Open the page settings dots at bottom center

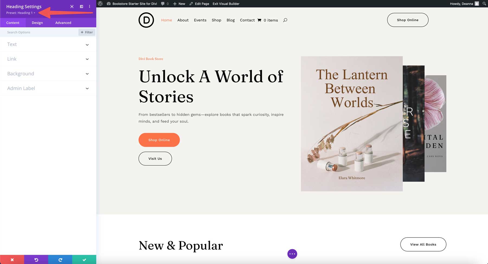click(292, 254)
